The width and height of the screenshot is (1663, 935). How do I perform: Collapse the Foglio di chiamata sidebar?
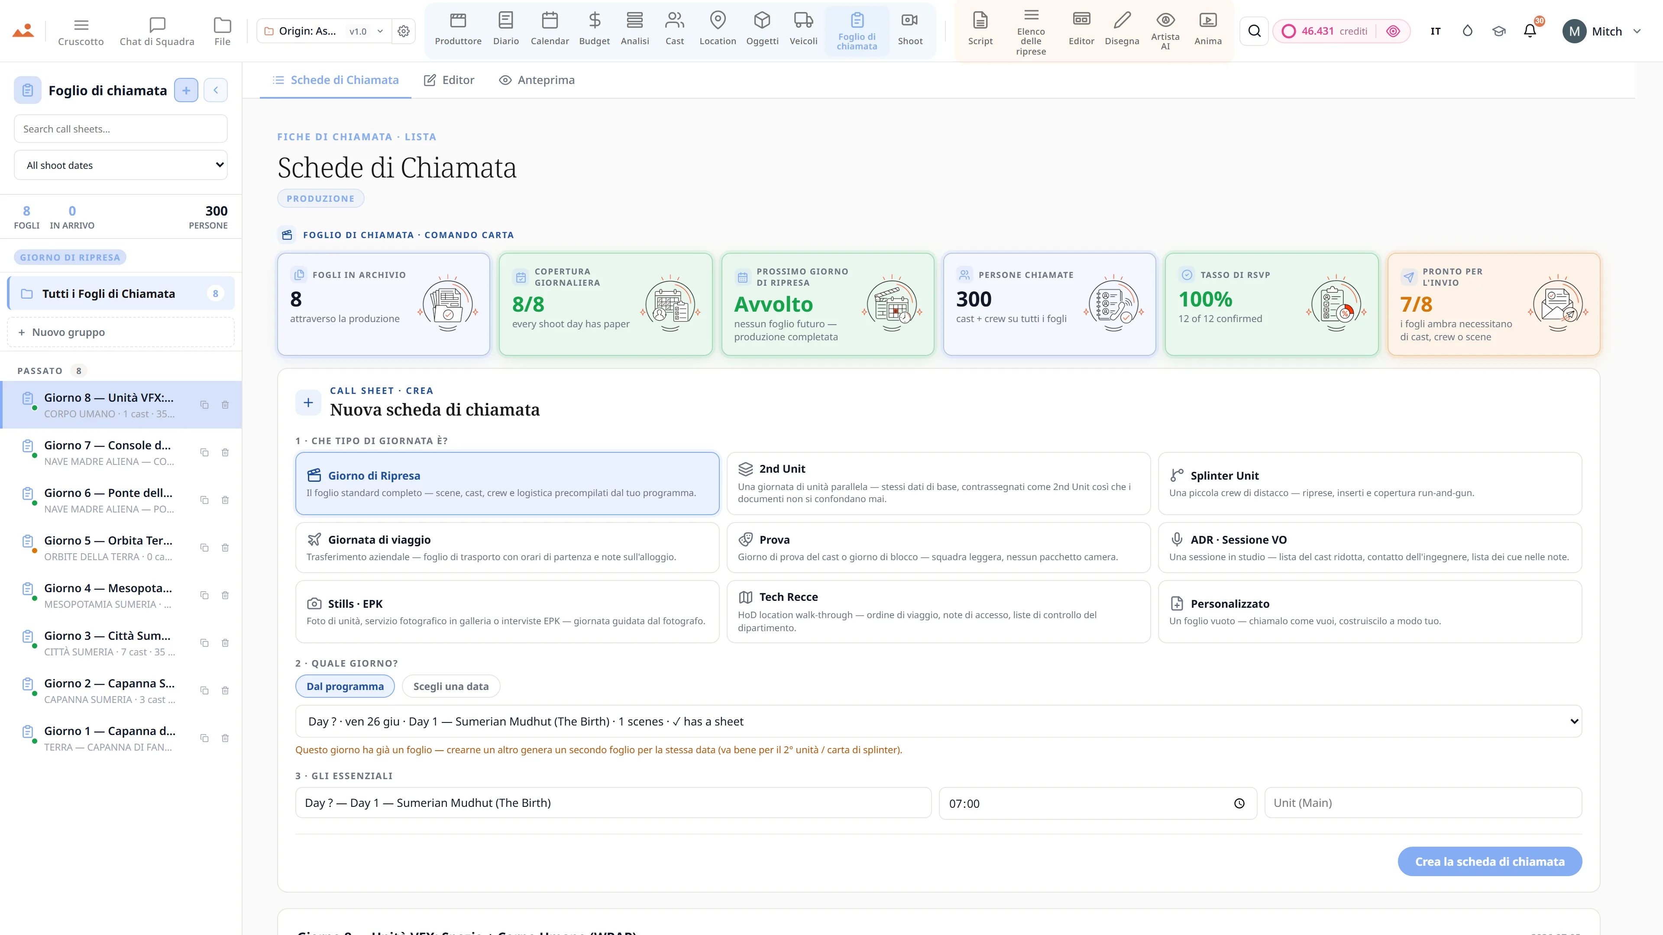tap(216, 90)
